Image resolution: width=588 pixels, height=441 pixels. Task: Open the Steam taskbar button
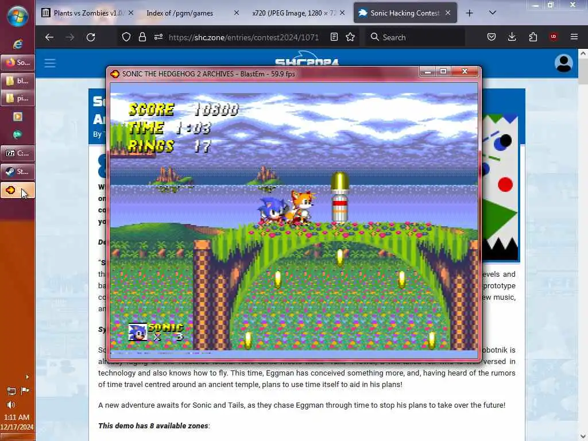pos(18,171)
